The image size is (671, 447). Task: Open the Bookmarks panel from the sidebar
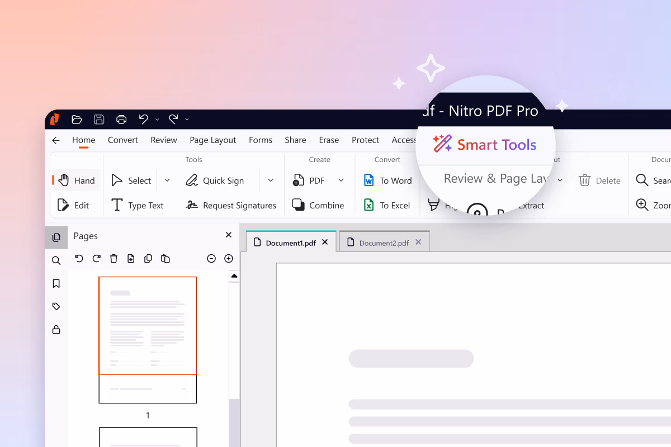coord(56,283)
